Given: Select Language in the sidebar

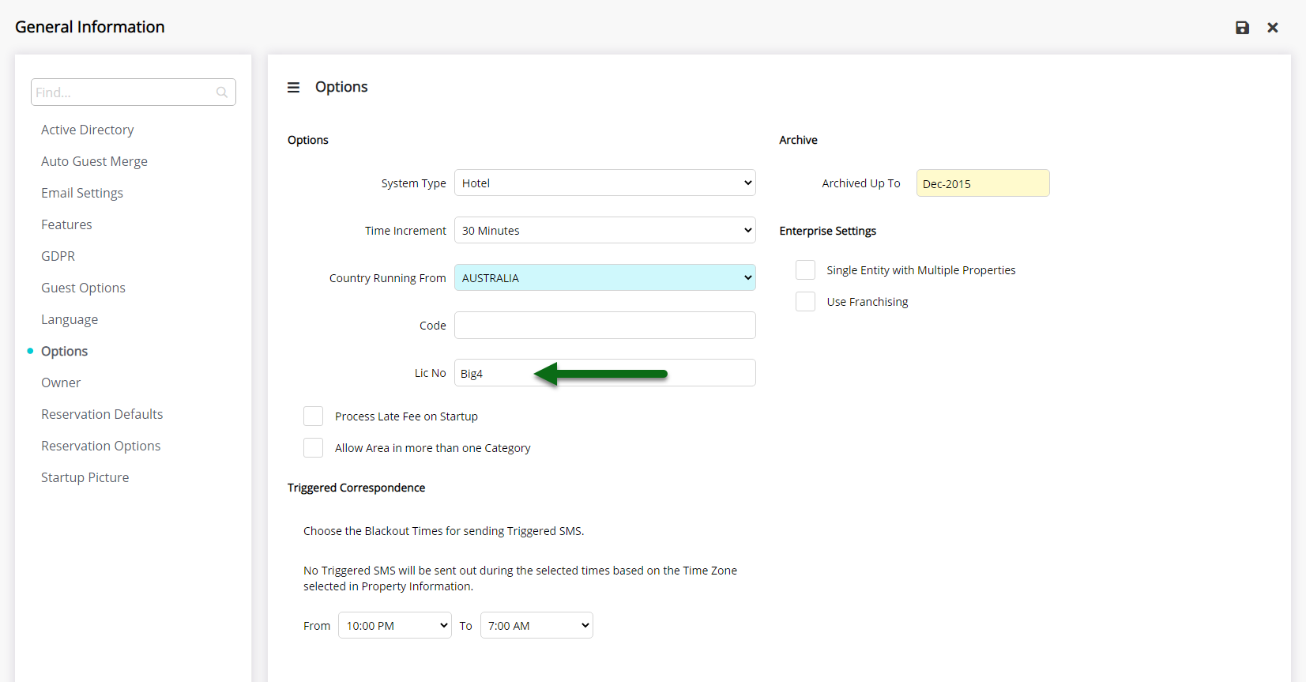Looking at the screenshot, I should point(70,319).
